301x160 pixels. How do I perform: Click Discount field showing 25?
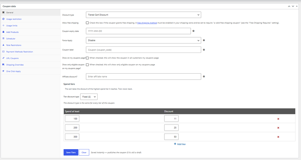[171, 128]
